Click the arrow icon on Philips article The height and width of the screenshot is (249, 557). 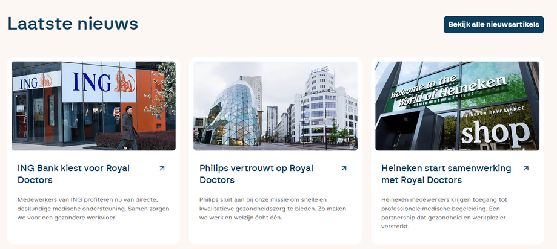(x=344, y=169)
